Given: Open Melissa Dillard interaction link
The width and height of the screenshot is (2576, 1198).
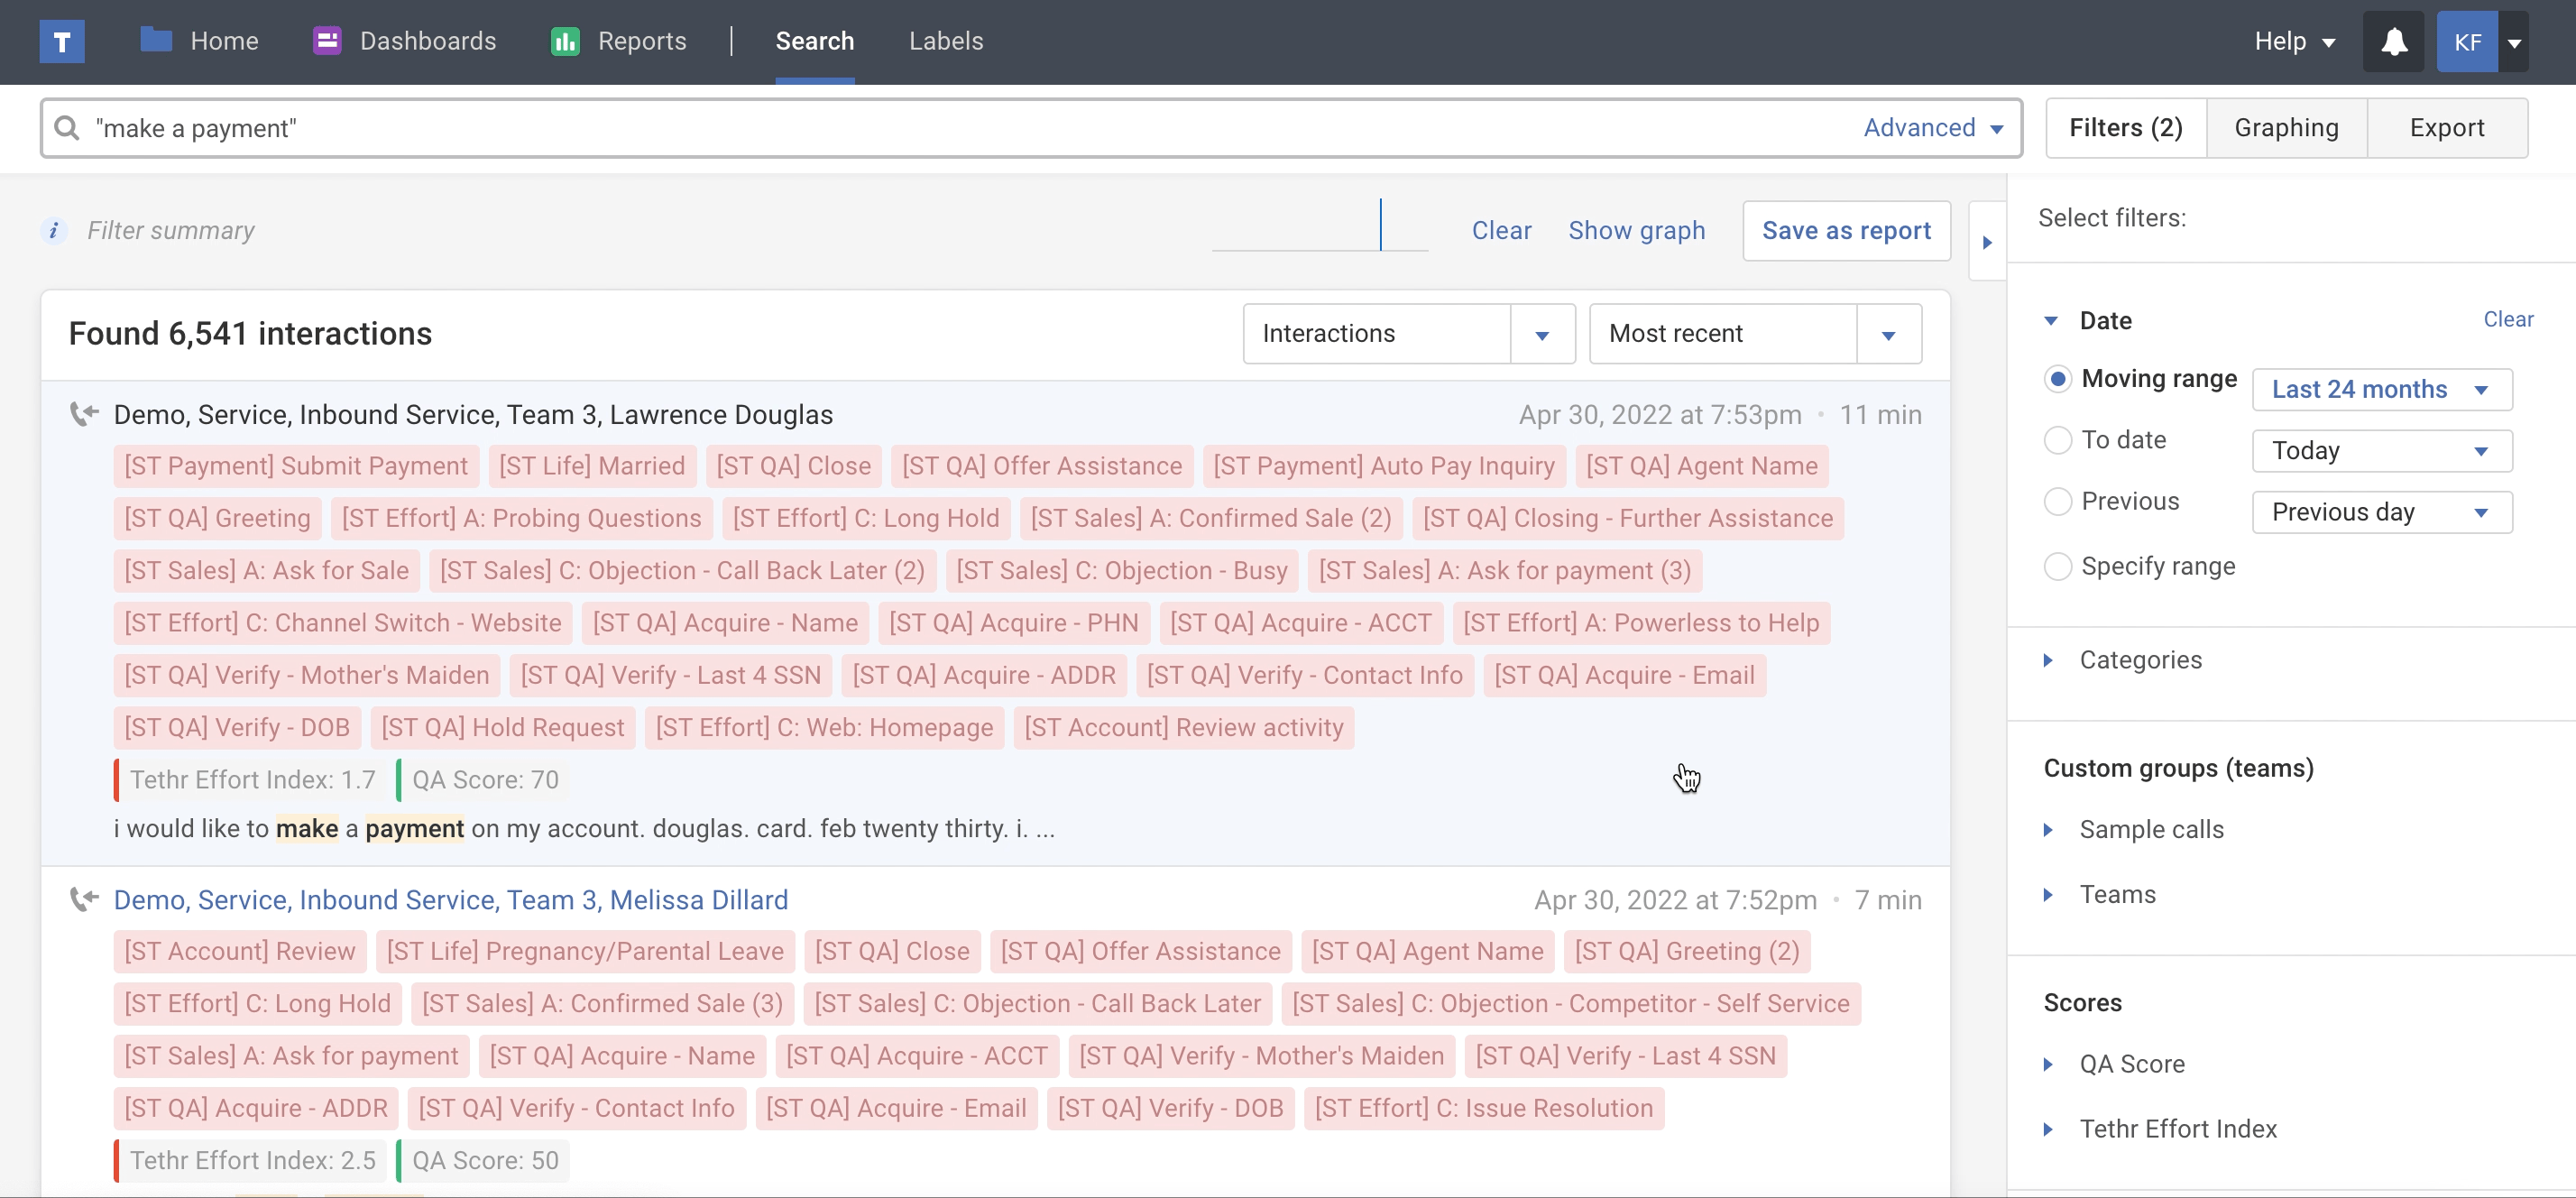Looking at the screenshot, I should (450, 900).
